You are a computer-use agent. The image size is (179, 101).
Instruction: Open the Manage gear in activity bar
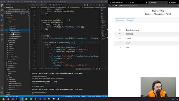2,93
